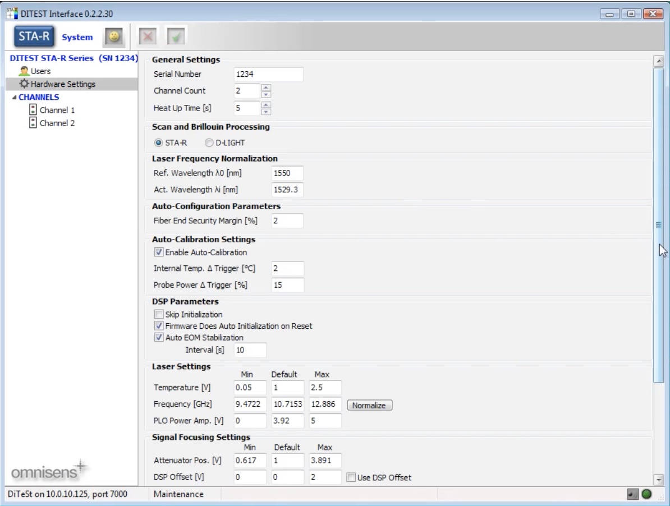This screenshot has height=506, width=670.
Task: Toggle Enable Auto-Calibration checkbox
Action: pos(159,252)
